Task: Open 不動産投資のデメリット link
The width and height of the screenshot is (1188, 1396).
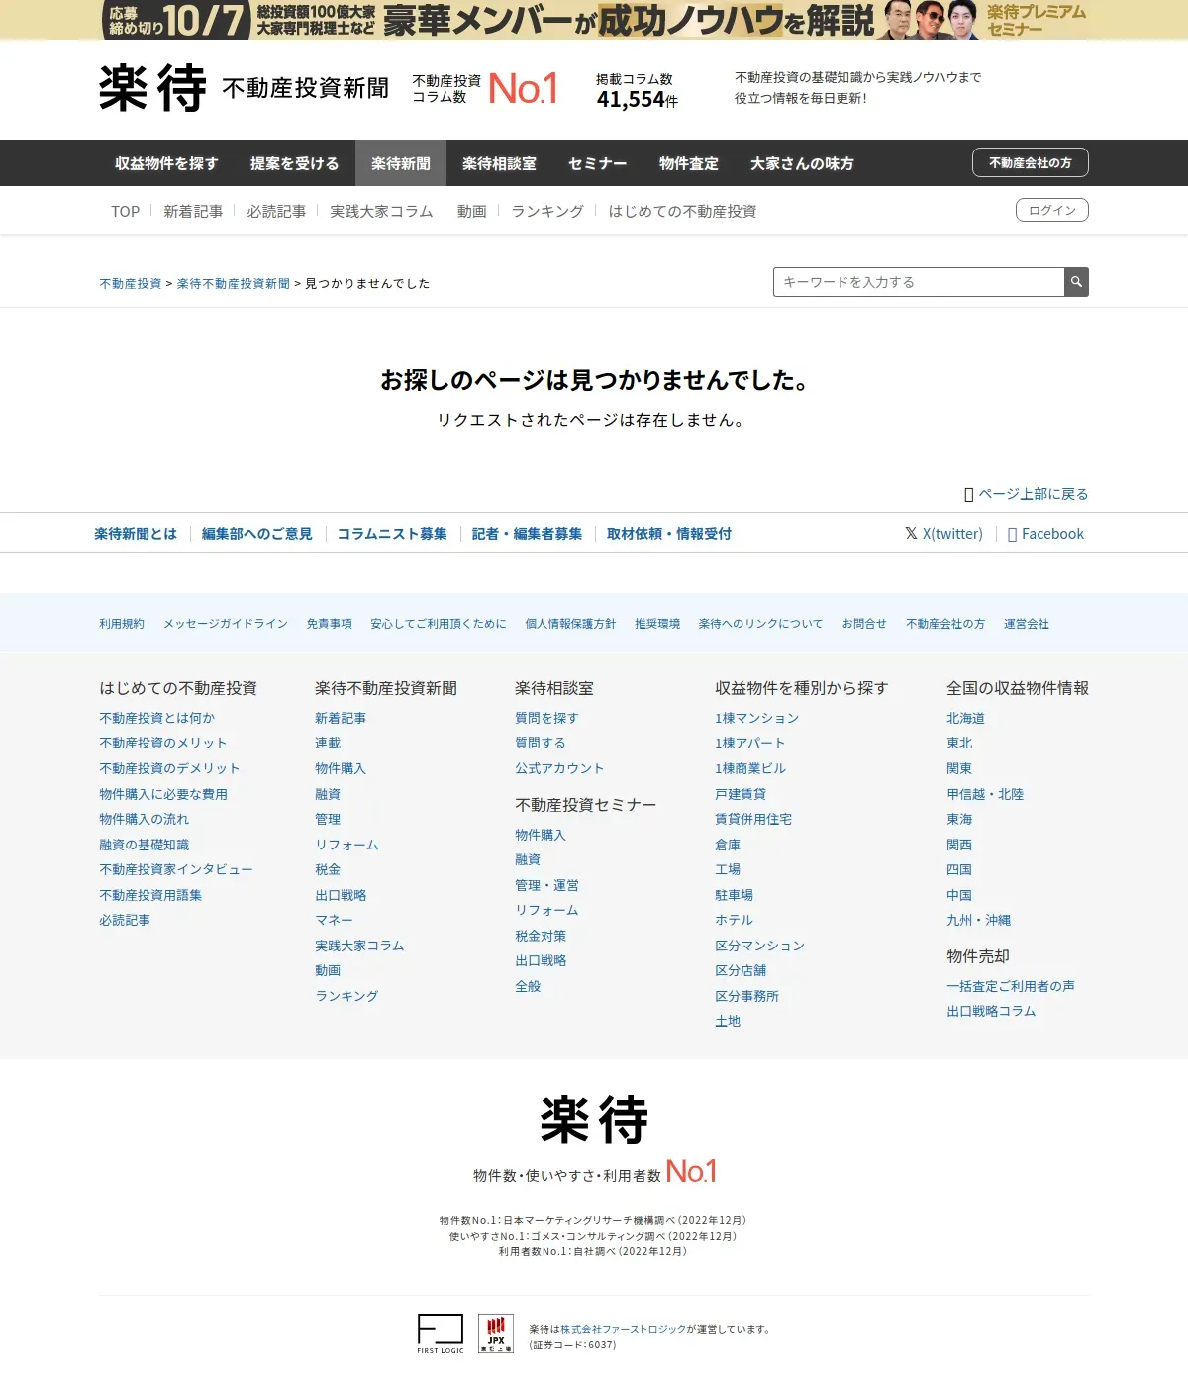Action: click(169, 768)
